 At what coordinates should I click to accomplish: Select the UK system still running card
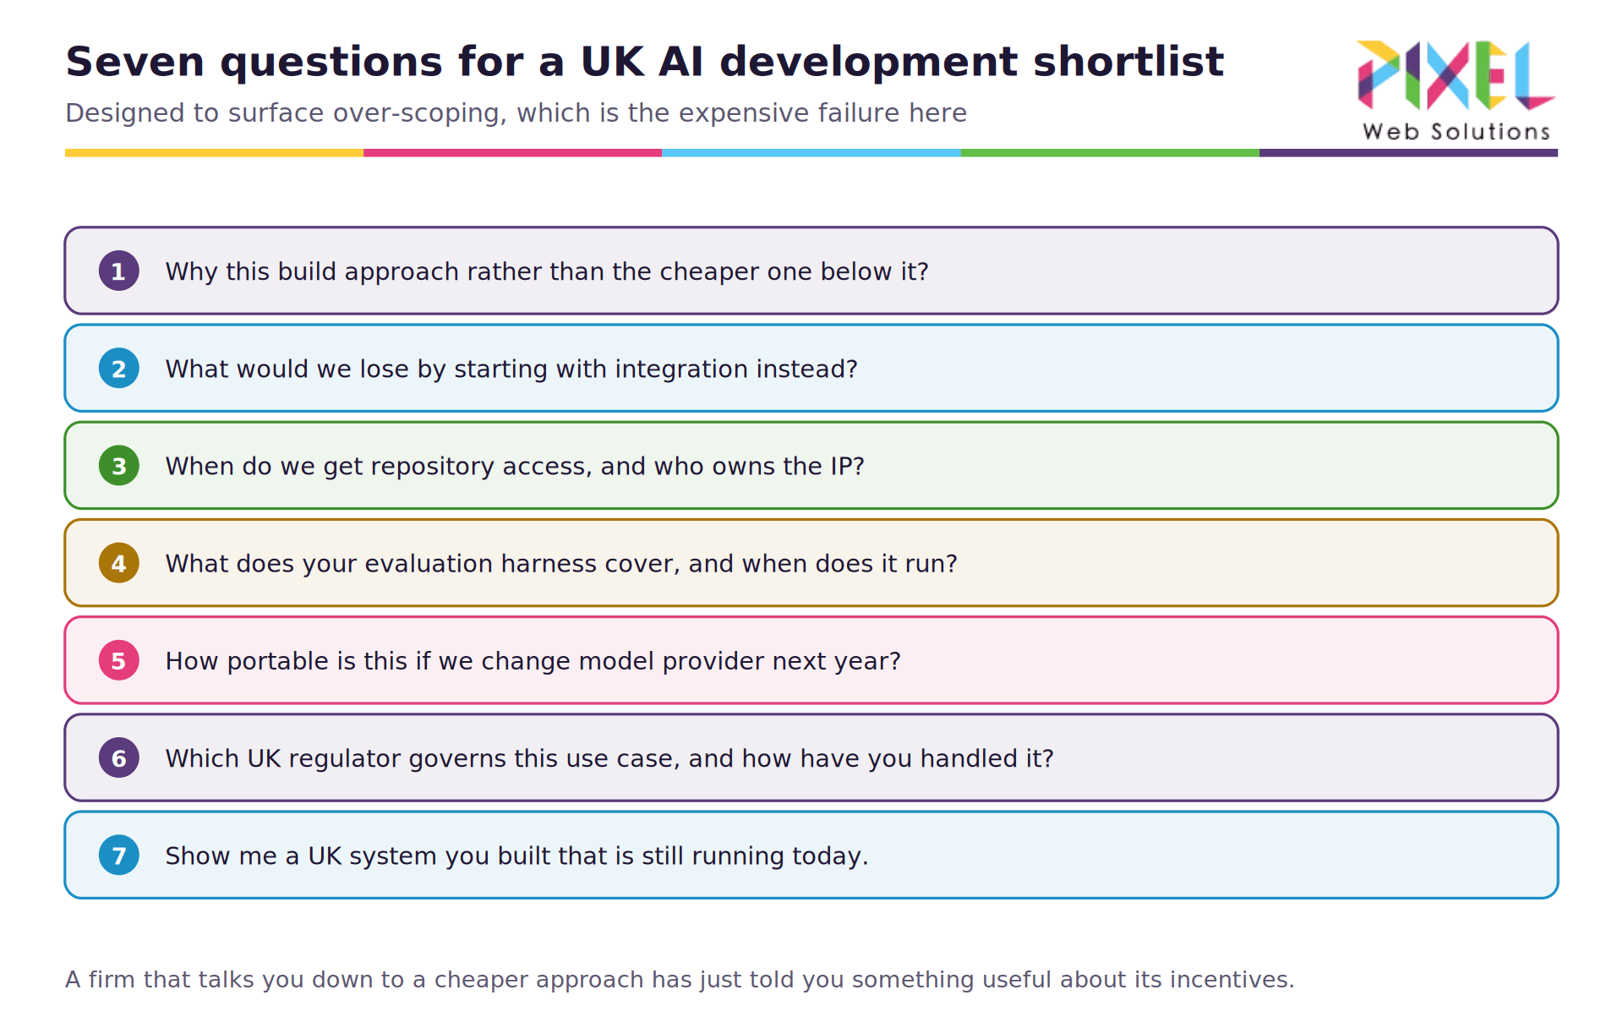[x=811, y=855]
